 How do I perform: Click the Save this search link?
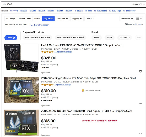coord(42,25)
